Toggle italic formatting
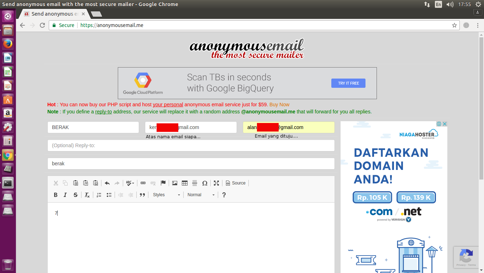Image resolution: width=484 pixels, height=273 pixels. 65,195
